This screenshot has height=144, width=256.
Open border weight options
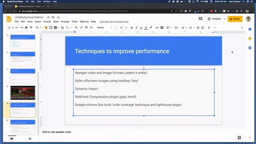tap(86, 28)
